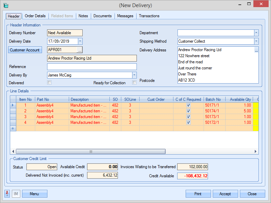271x203 pixels.
Task: Open the Delivery Date calendar dropdown
Action: click(80, 41)
